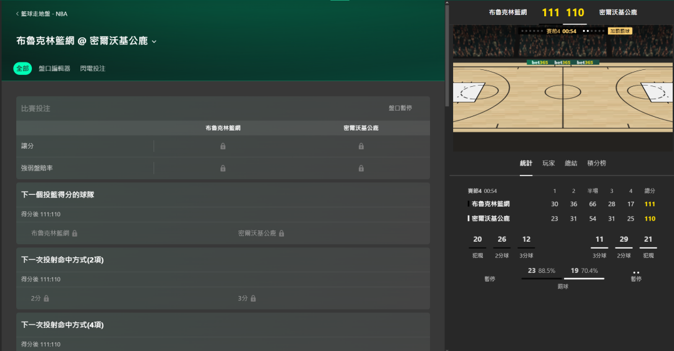Click the locked 讓分 cell for 布魯克林籃網
Screen dimensions: 674x351
click(223, 146)
